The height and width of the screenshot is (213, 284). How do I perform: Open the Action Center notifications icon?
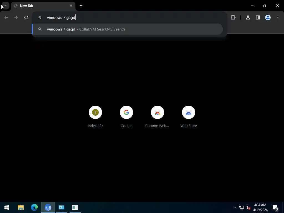coord(275,207)
